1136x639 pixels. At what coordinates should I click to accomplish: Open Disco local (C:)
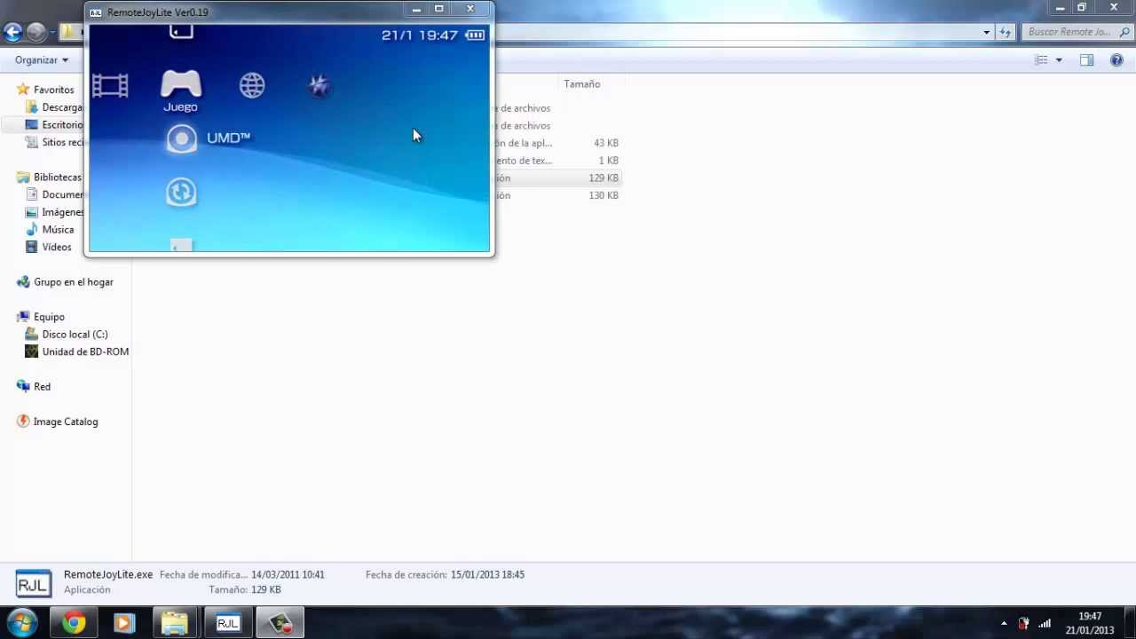(x=75, y=335)
